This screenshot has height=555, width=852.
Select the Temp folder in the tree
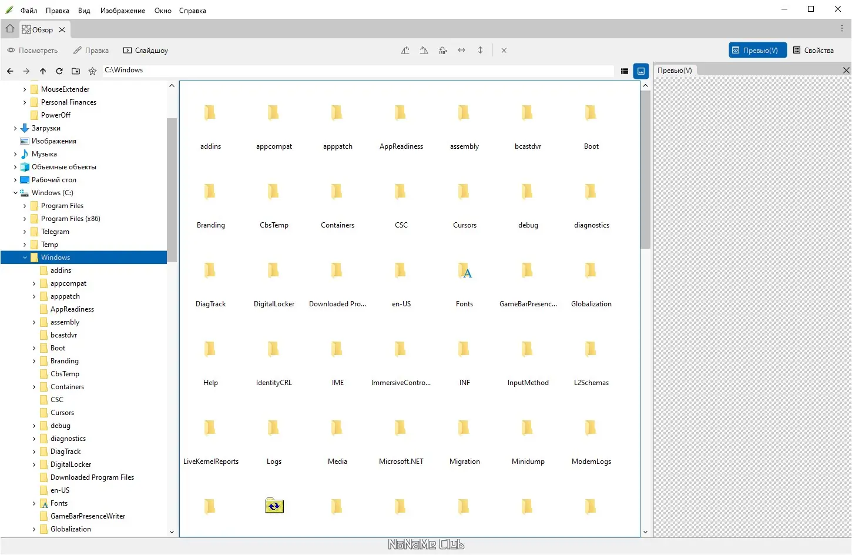(49, 245)
